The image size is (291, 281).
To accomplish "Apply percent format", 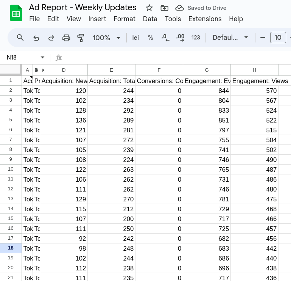I will click(x=150, y=38).
